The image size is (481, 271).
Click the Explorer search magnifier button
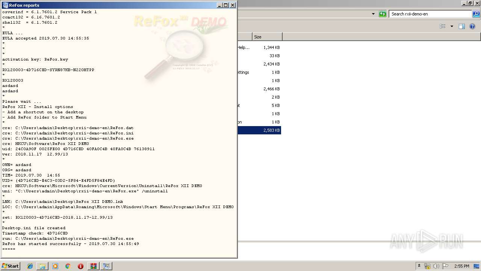click(x=476, y=14)
